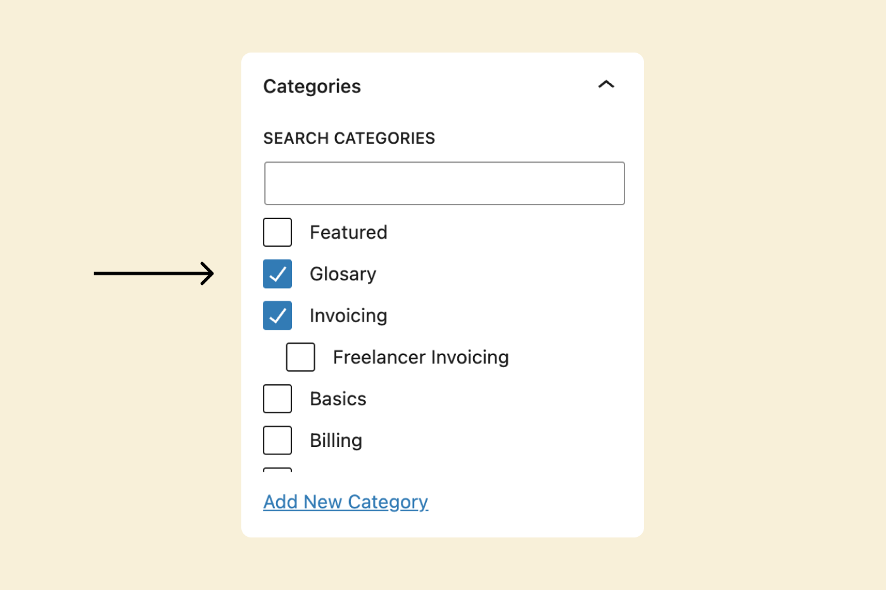Click the partially hidden checkbox below Billing
The width and height of the screenshot is (886, 590).
click(277, 470)
